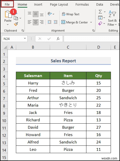The image size is (120, 161).
Task: Click the AutoSum sigma icon
Action: pos(100,12)
